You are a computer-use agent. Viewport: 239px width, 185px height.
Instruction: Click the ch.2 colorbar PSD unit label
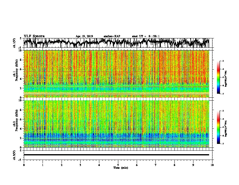coord(226,128)
